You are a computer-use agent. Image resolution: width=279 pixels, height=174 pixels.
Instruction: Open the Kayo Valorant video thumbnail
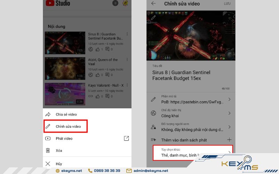tap(65, 94)
